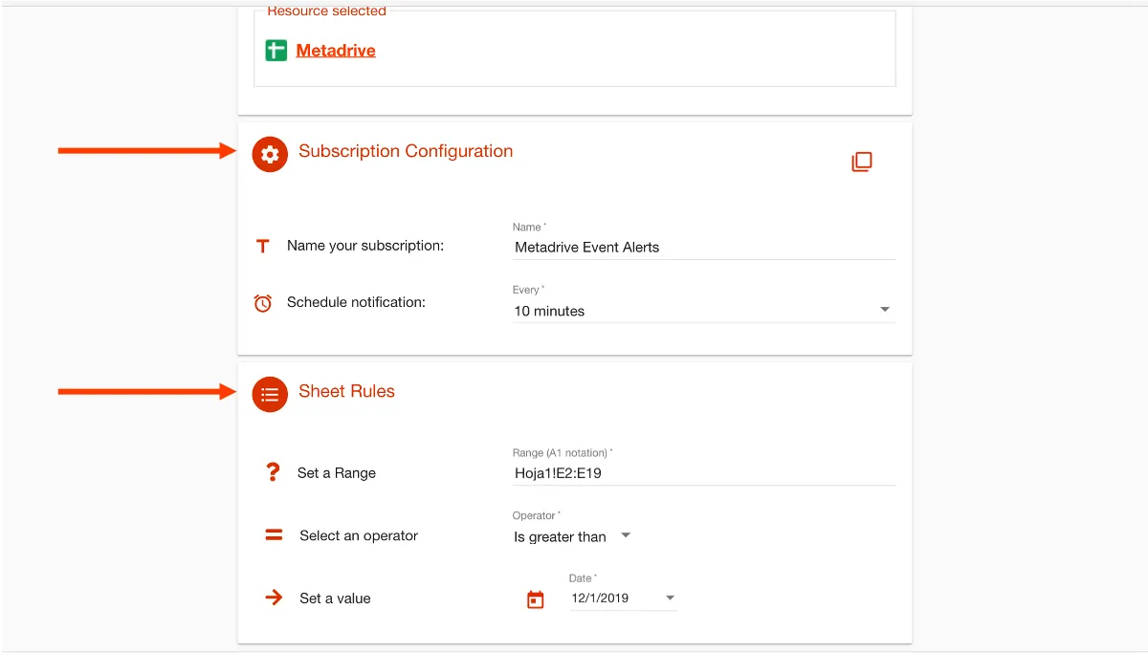Click the 'Subscription Configuration' heading
The height and width of the screenshot is (653, 1148).
tap(406, 151)
